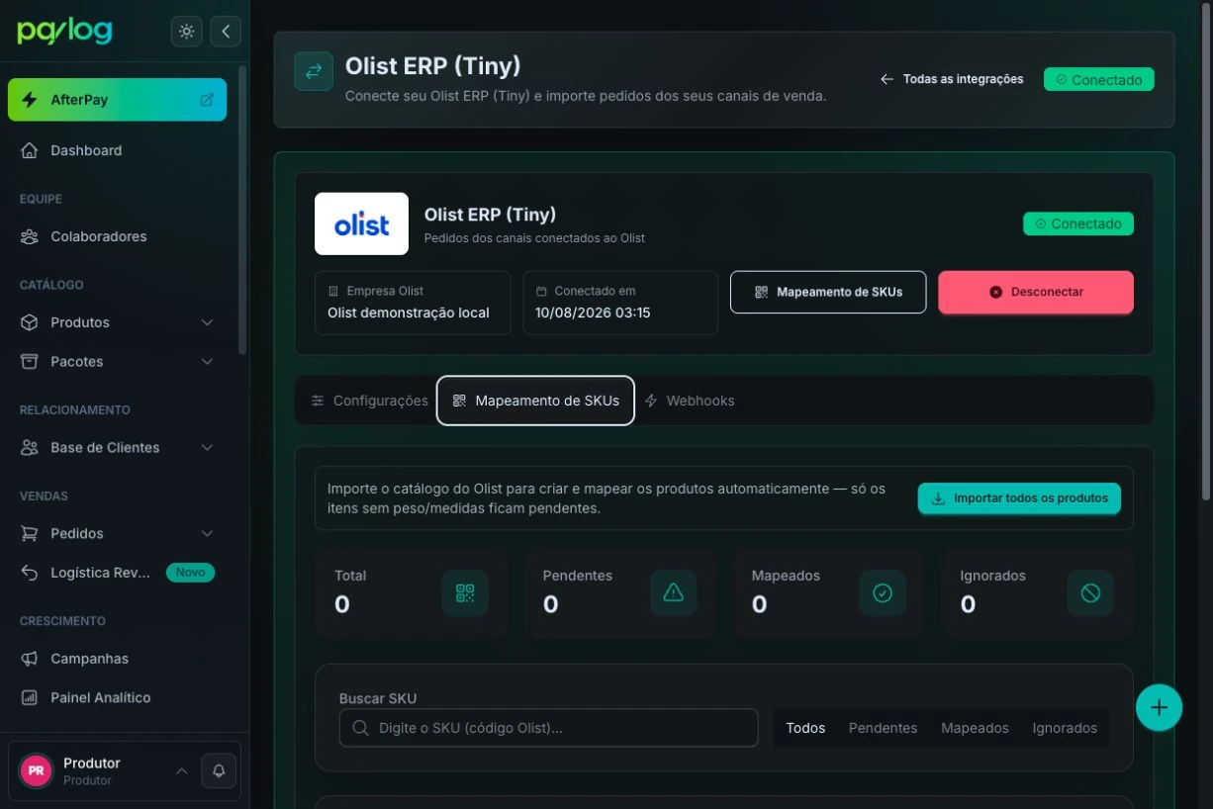Click the PR profile avatar

coord(36,770)
